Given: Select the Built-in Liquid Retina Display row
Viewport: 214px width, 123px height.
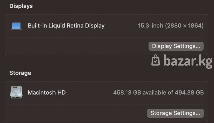Looking at the screenshot, I should (107, 26).
